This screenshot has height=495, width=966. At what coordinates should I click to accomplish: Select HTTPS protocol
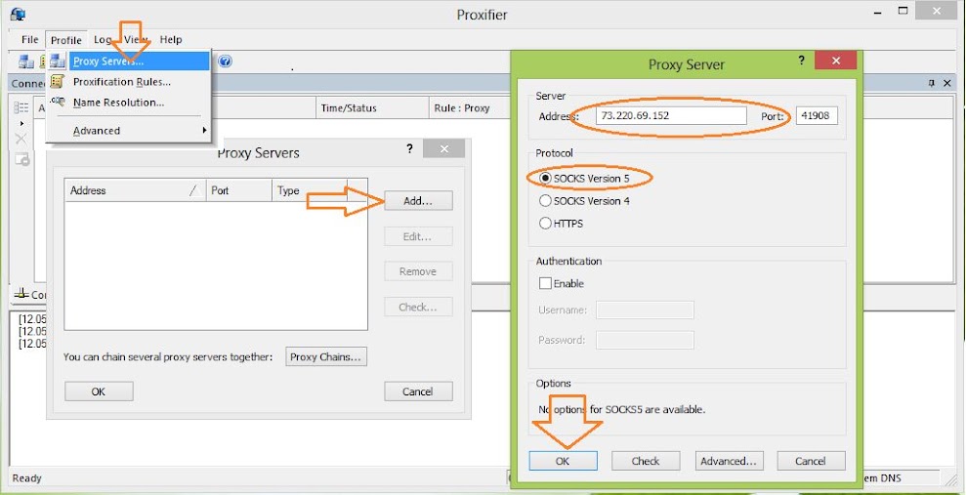click(562, 224)
